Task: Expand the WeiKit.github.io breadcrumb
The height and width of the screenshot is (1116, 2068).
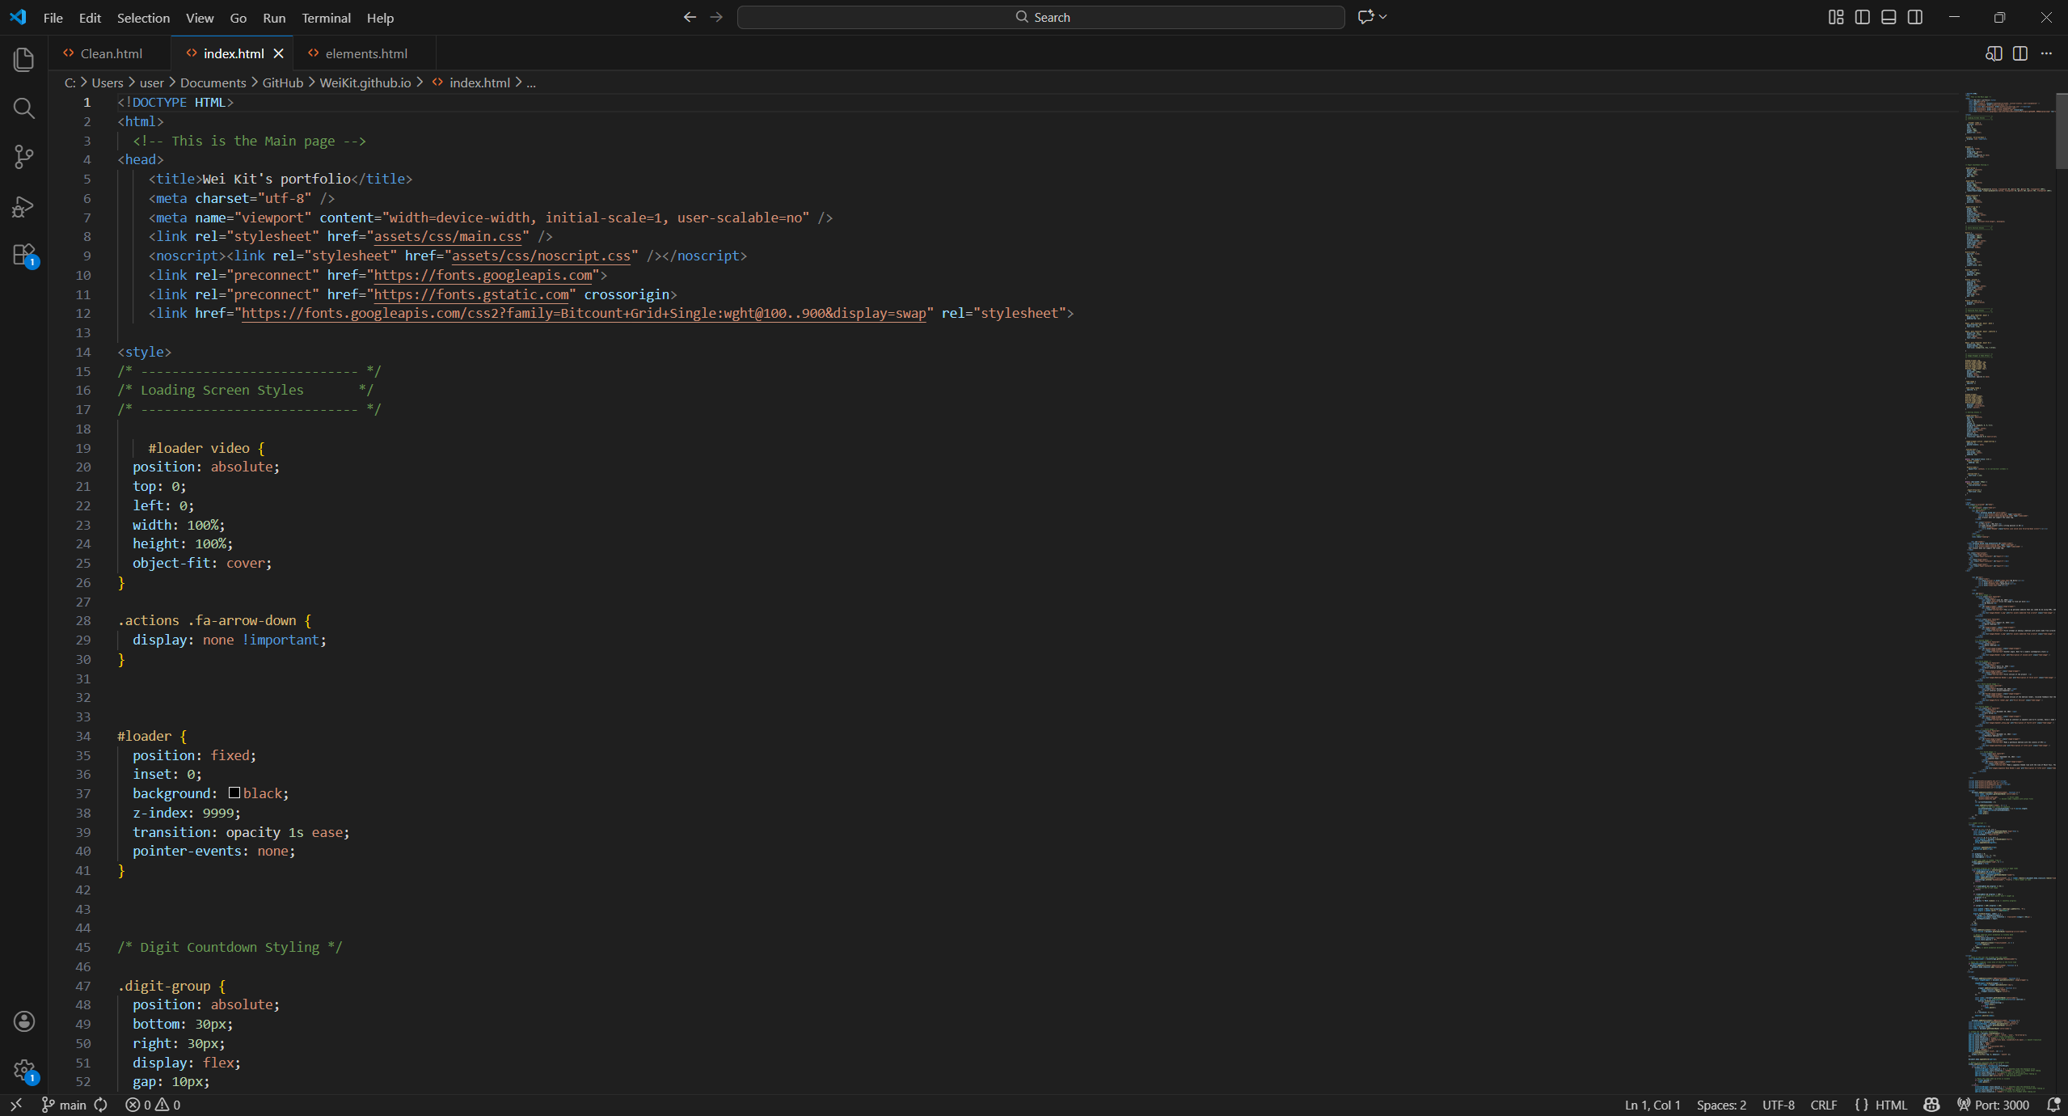Action: click(365, 82)
